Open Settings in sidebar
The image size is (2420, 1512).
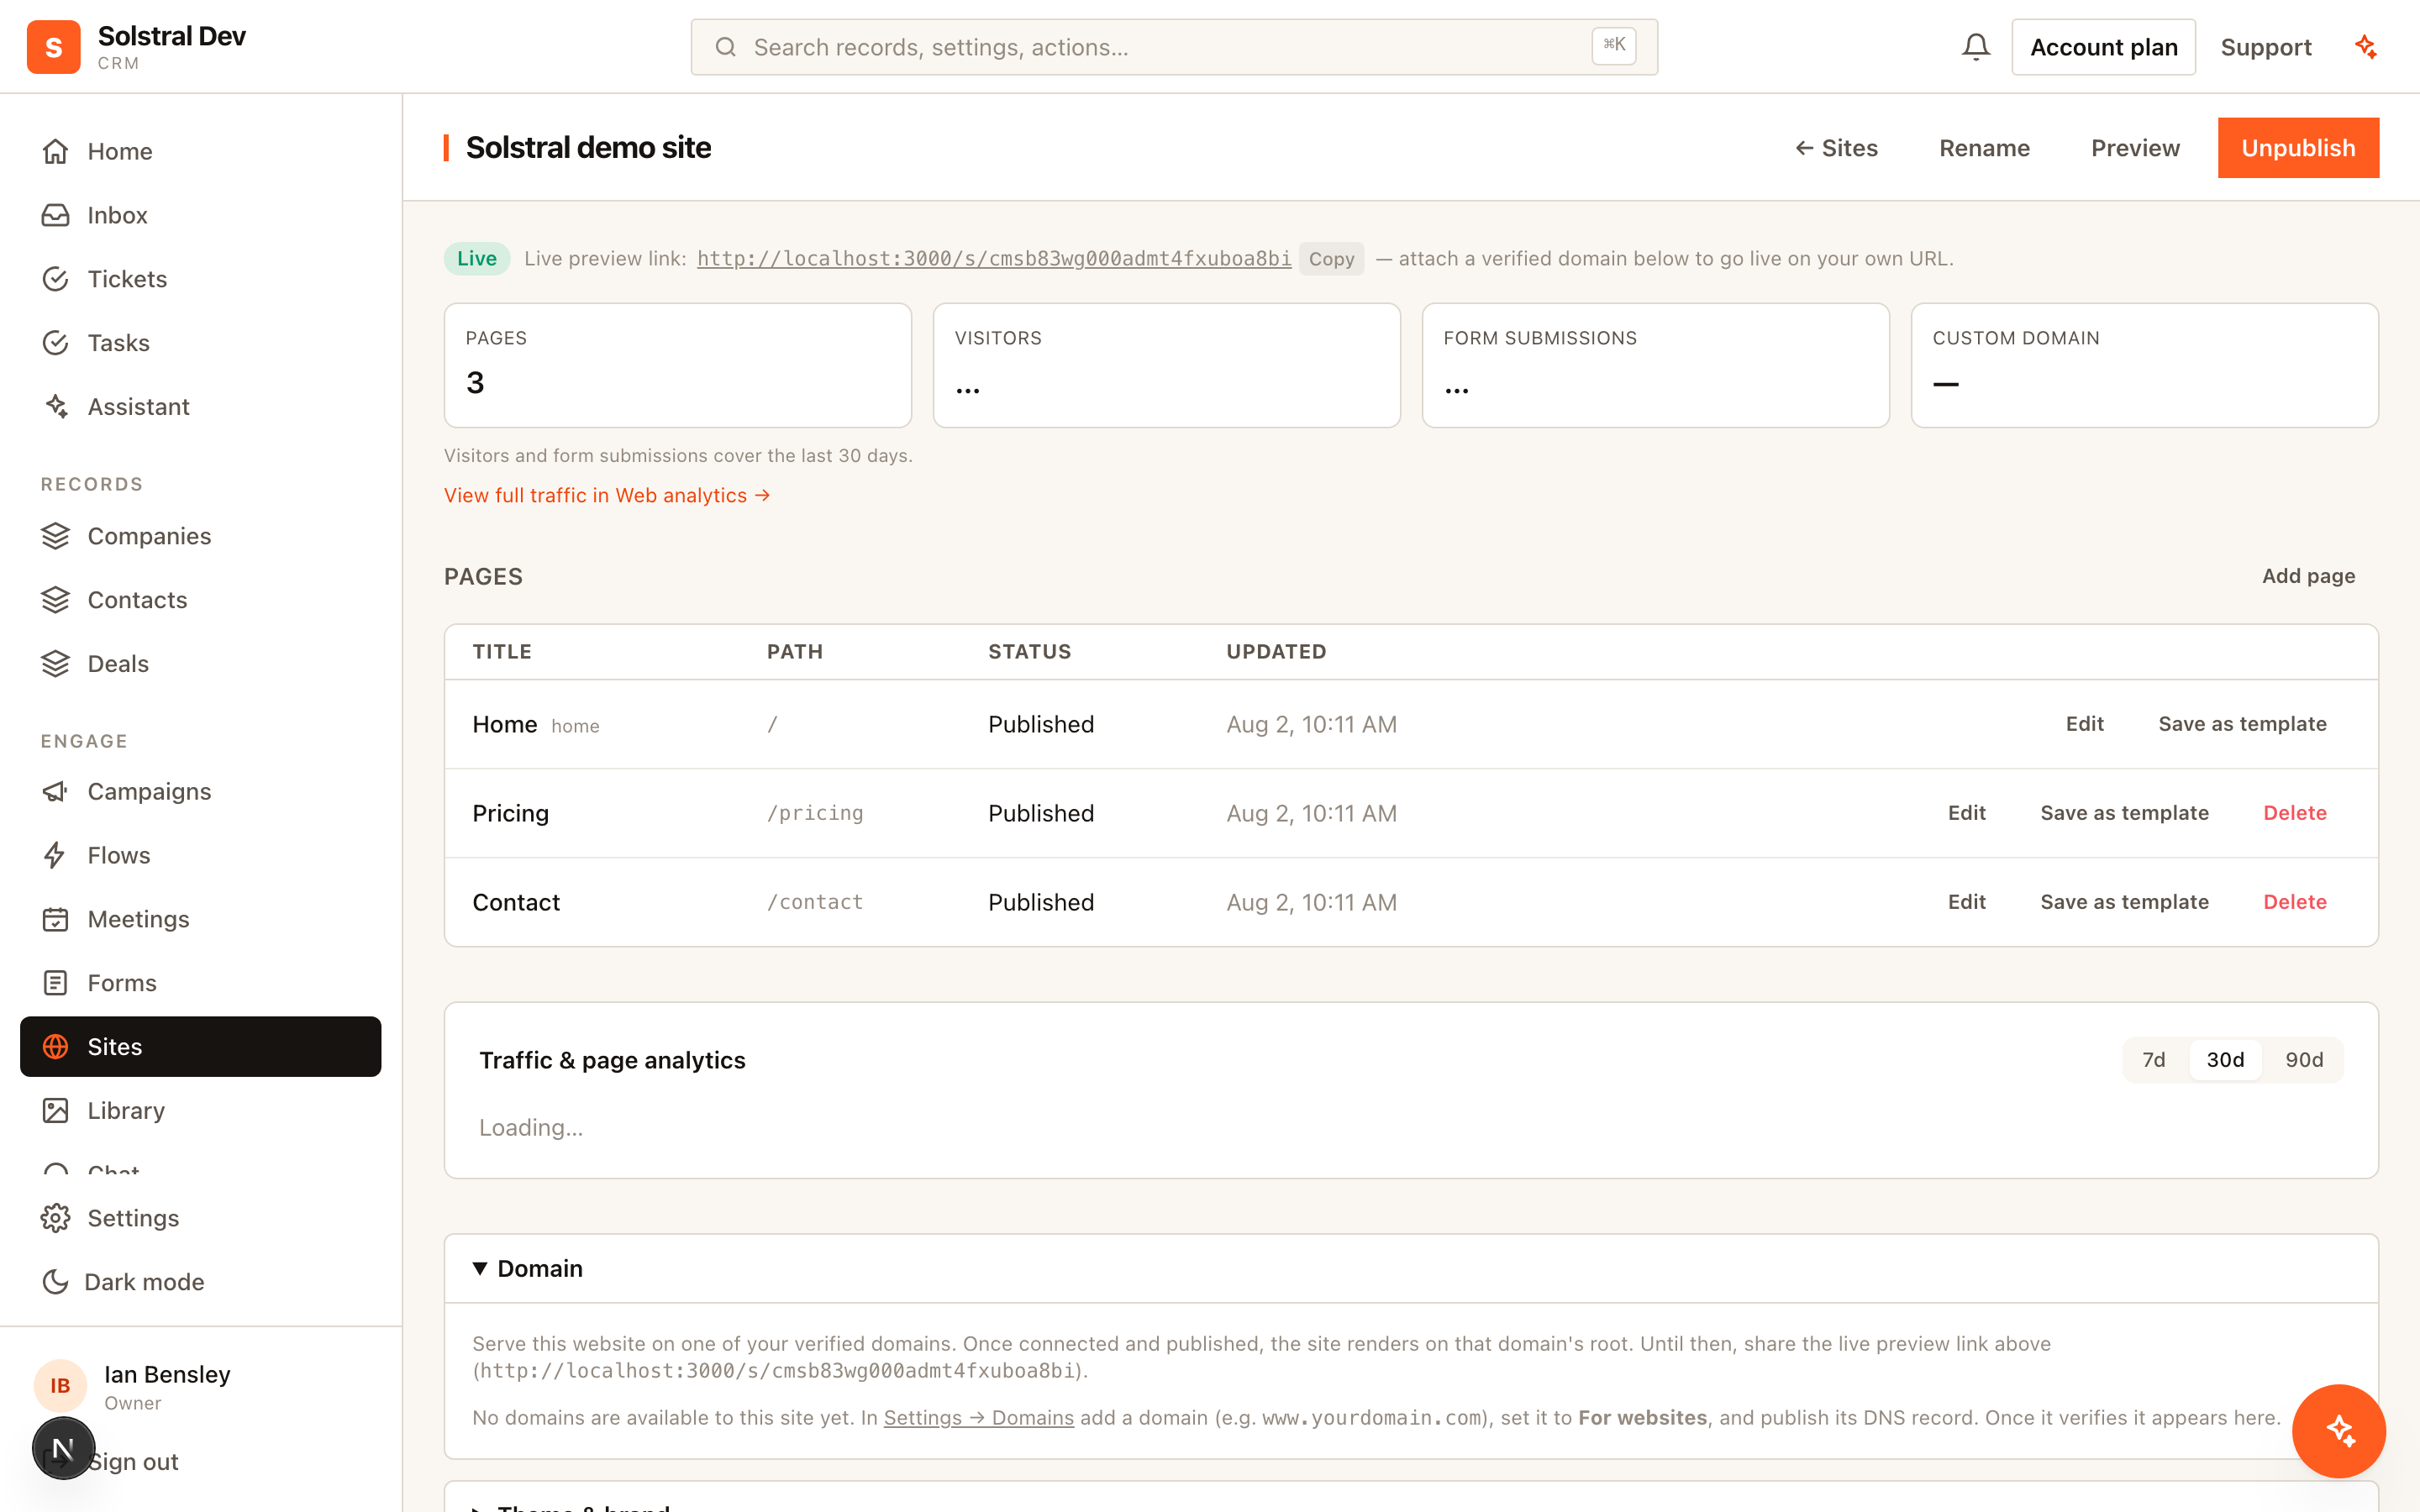tap(200, 1218)
